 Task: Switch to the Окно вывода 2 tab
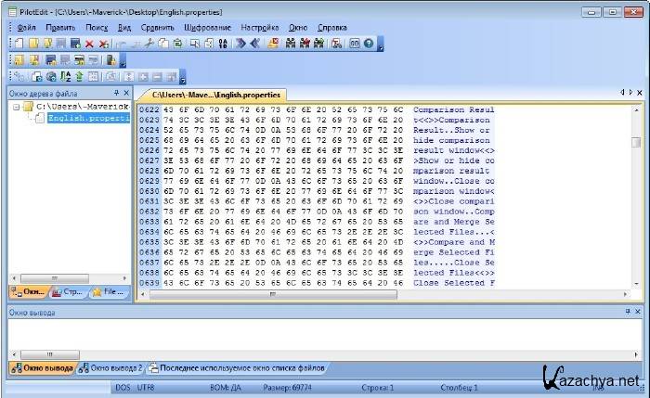(x=110, y=368)
